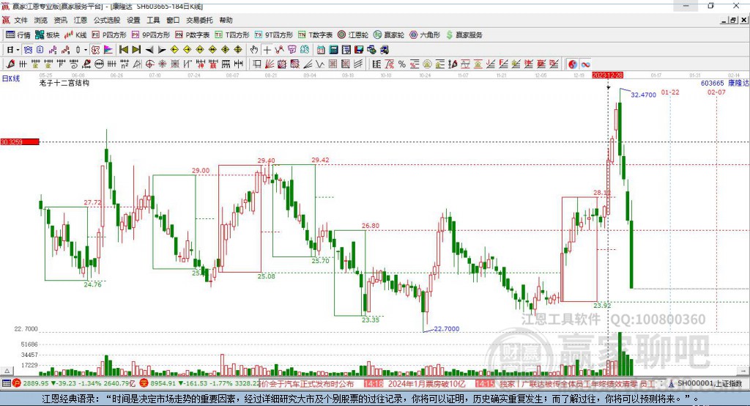750x406 pixels.
Task: Open the 赢家轮 wheel tool
Action: click(389, 35)
